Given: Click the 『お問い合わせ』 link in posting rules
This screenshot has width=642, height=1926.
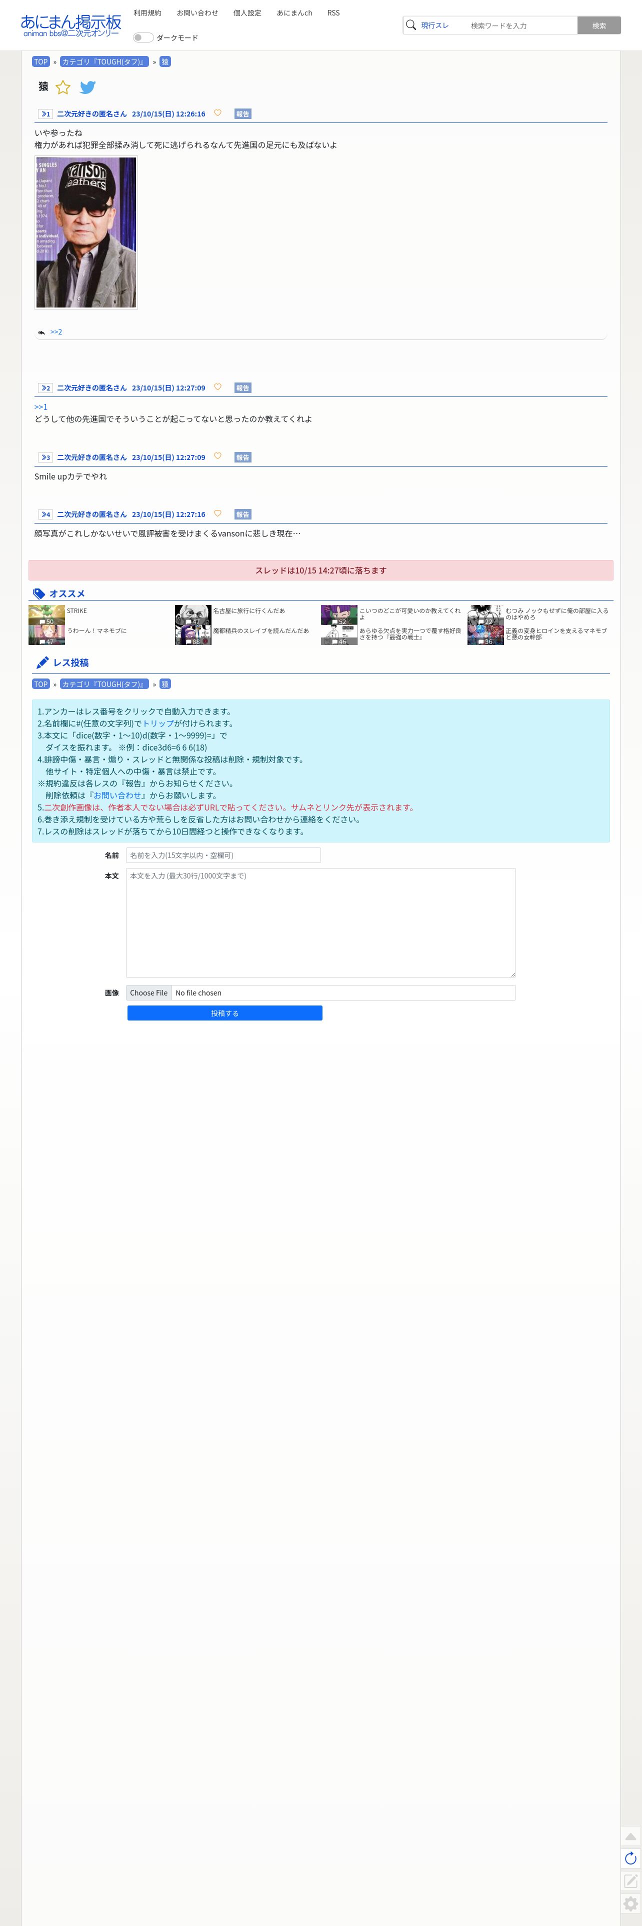Looking at the screenshot, I should (x=117, y=795).
